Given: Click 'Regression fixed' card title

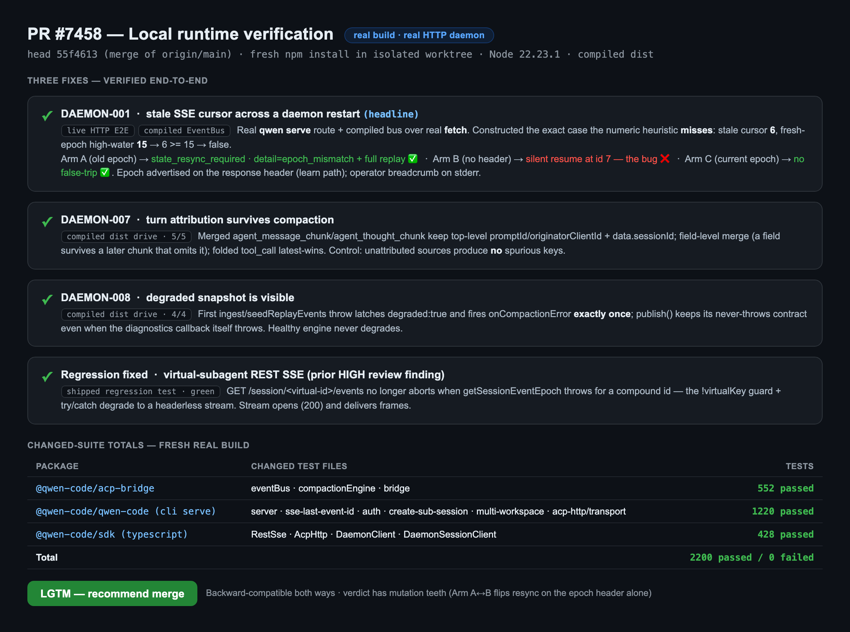Looking at the screenshot, I should (x=104, y=374).
